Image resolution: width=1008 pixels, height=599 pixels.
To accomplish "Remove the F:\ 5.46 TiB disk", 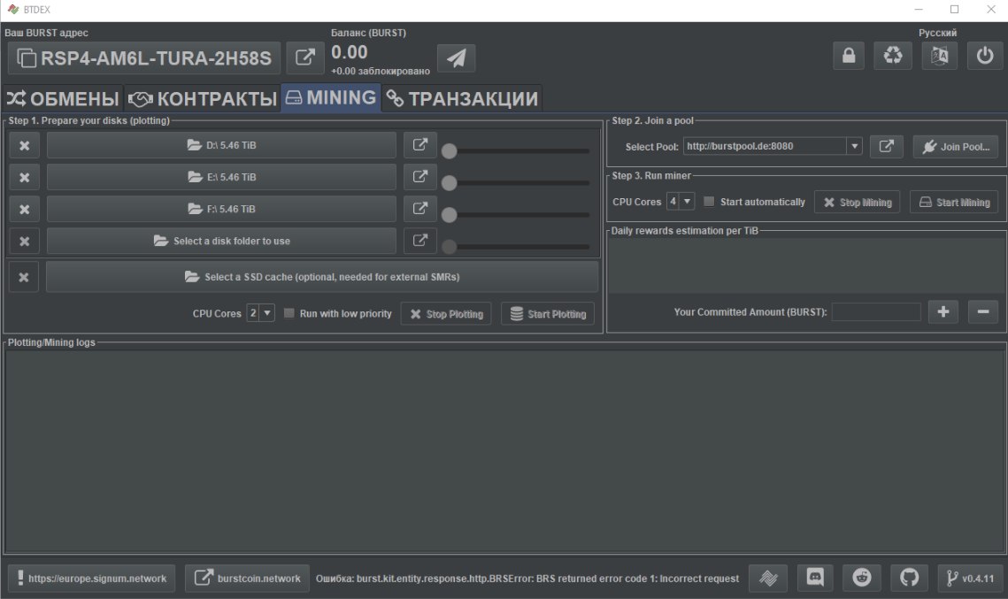I will pos(25,210).
